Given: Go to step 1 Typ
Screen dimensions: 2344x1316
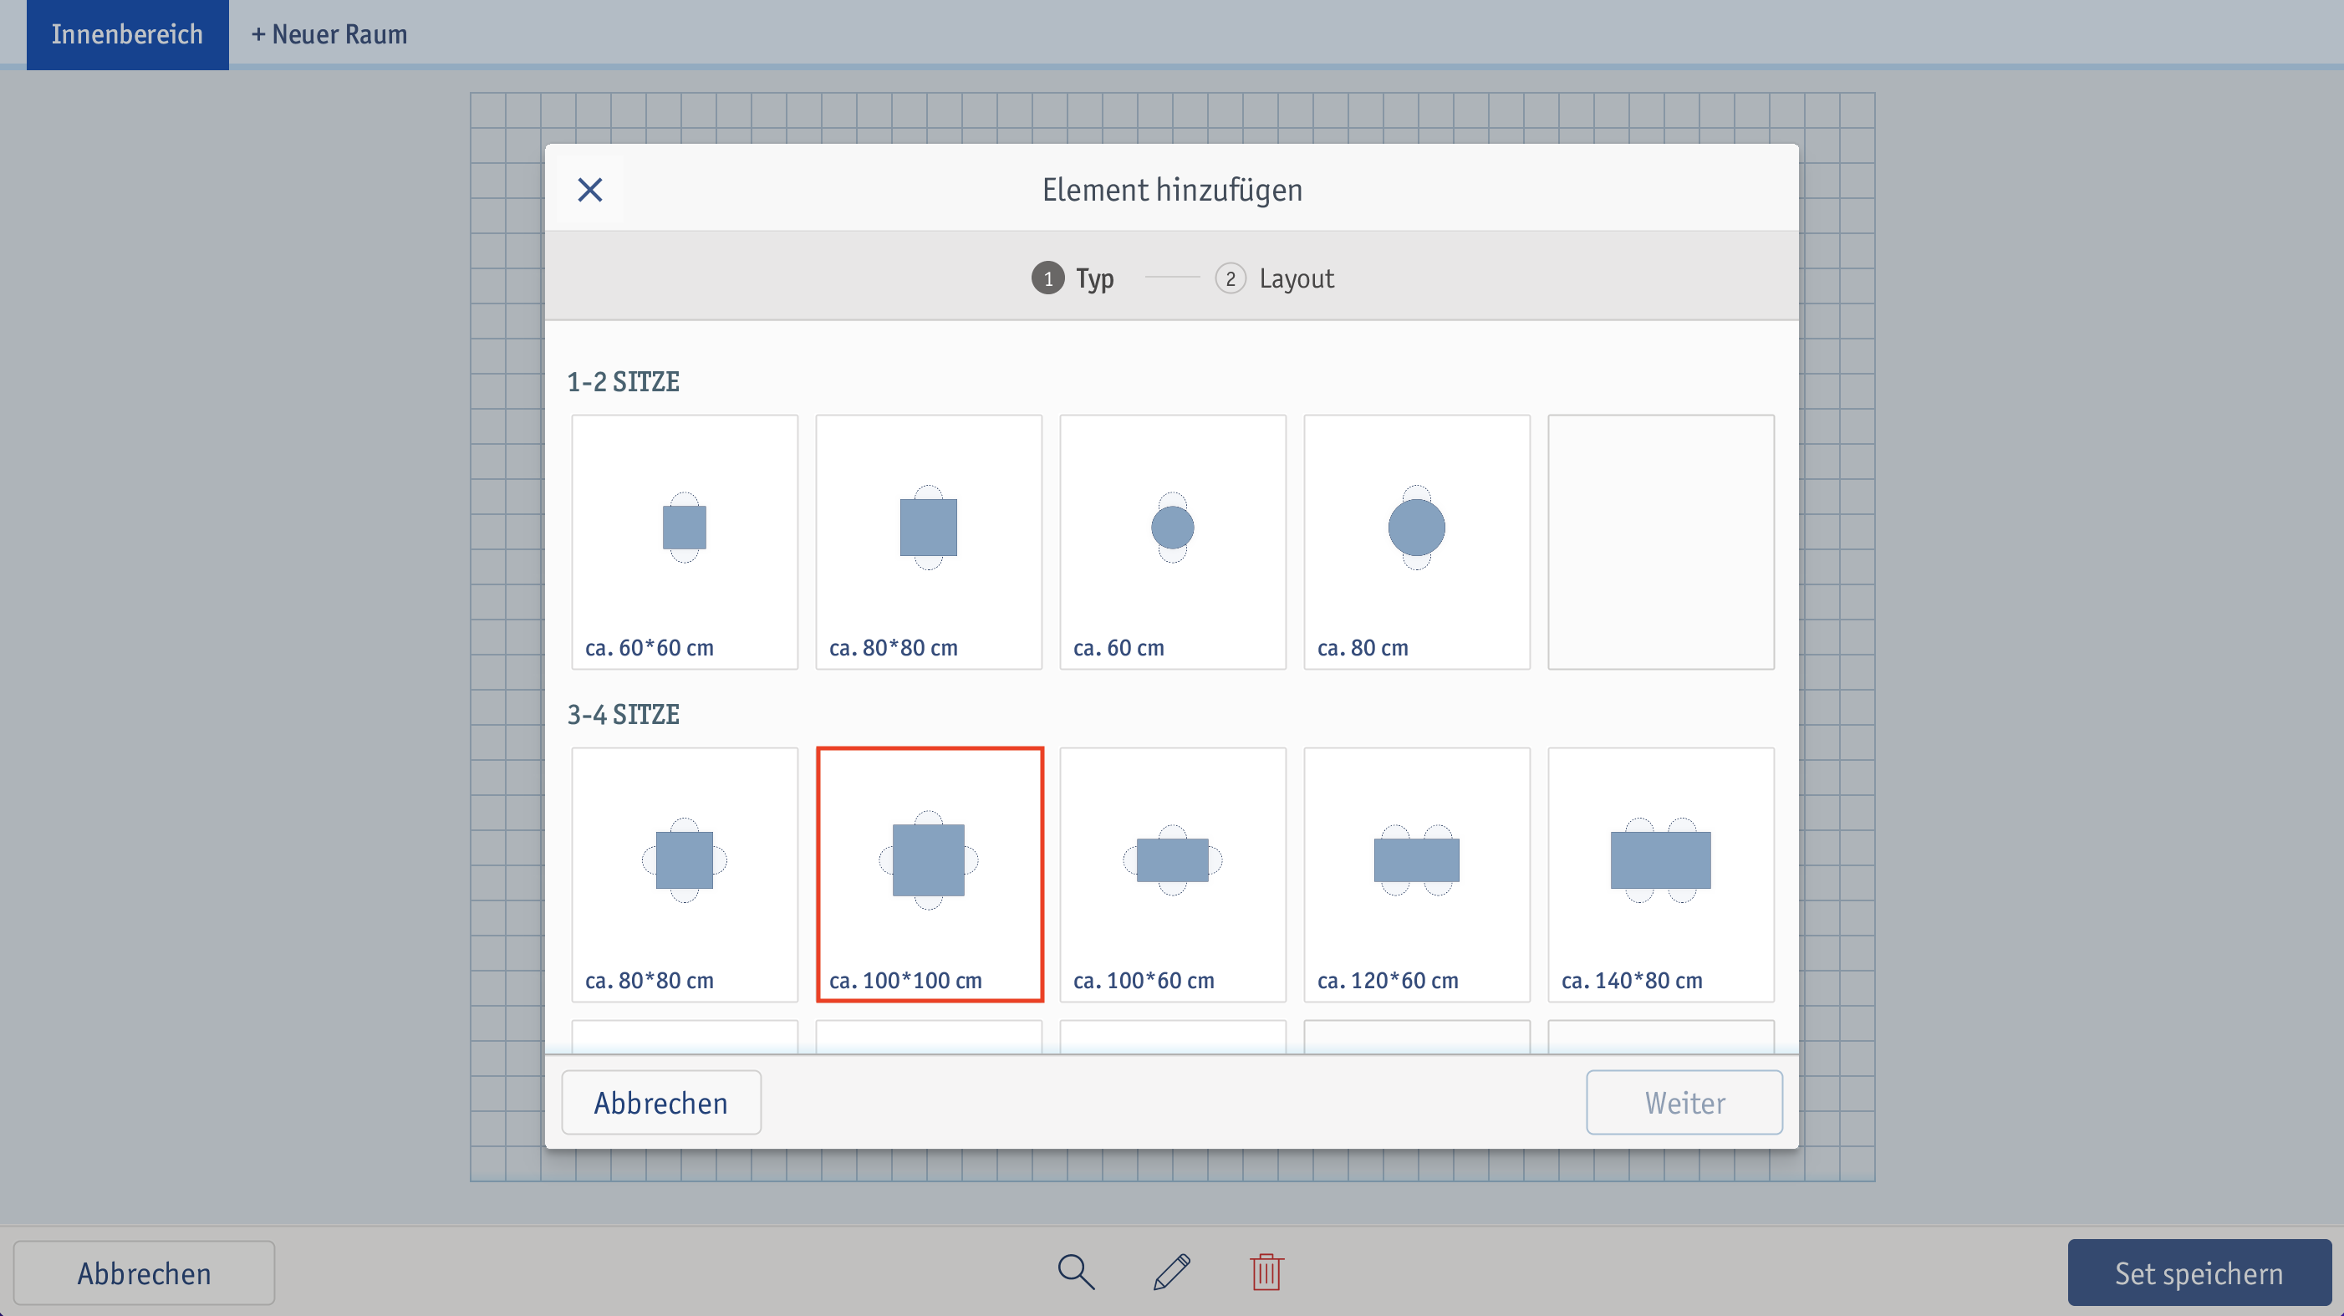Looking at the screenshot, I should point(1073,278).
